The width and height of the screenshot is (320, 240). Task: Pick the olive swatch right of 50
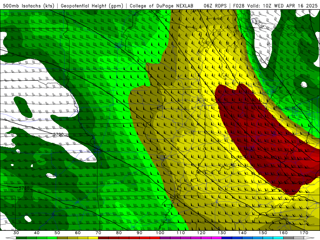click(x=62, y=238)
